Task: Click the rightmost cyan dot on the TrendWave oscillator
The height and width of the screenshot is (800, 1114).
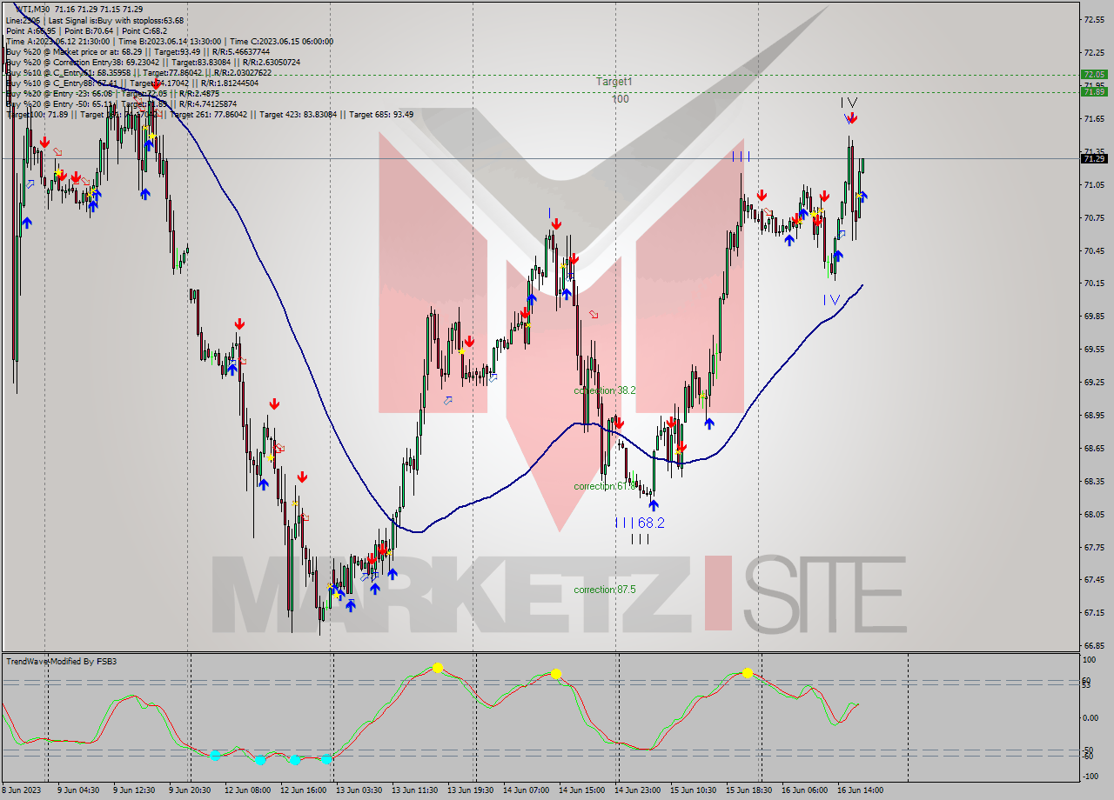Action: (326, 759)
